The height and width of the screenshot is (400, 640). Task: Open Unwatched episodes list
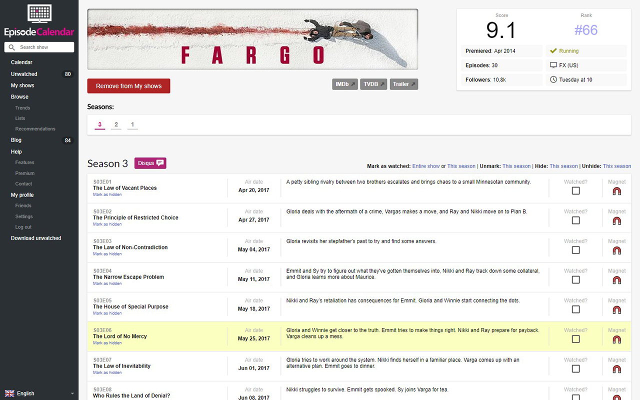(24, 74)
